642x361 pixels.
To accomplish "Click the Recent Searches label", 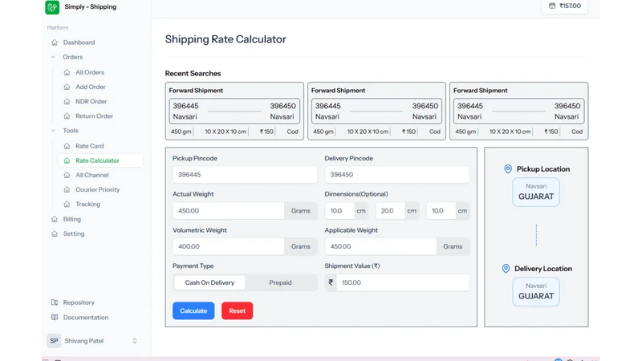I will [193, 73].
